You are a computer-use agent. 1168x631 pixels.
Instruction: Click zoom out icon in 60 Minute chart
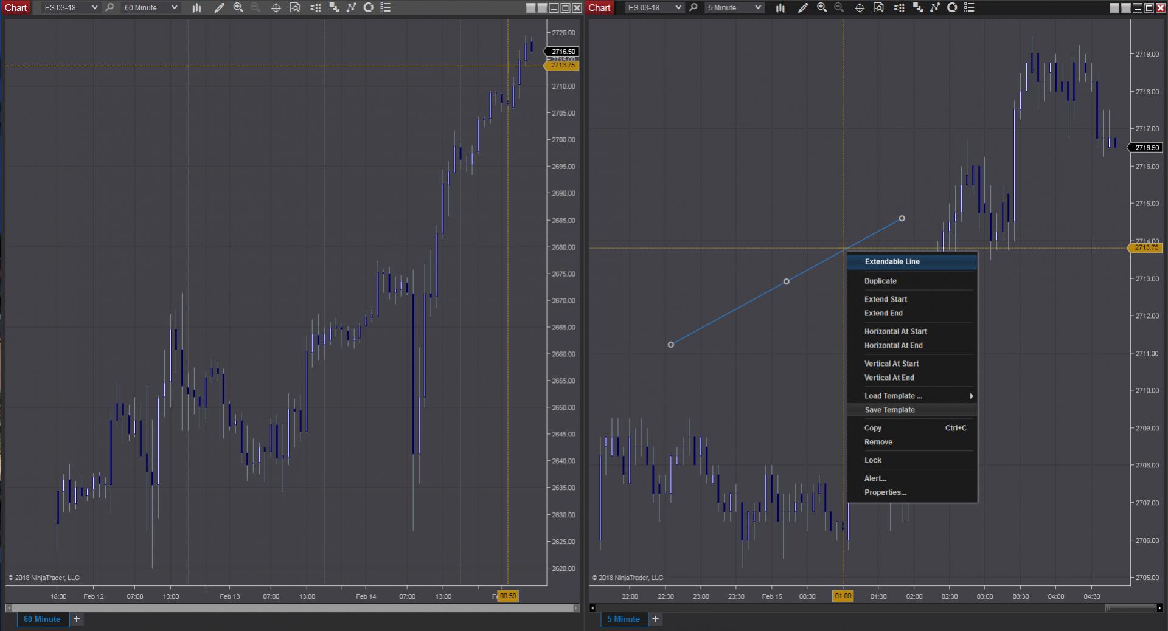(x=255, y=8)
